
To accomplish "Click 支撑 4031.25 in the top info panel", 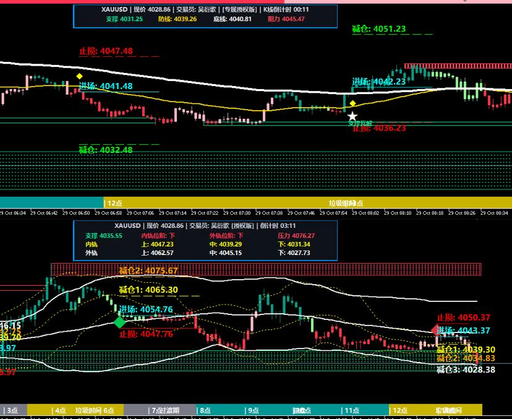I will pos(124,19).
